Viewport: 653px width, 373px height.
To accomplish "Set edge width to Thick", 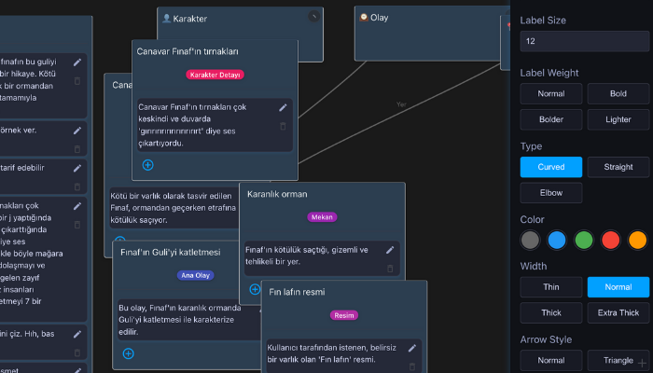I will [551, 312].
